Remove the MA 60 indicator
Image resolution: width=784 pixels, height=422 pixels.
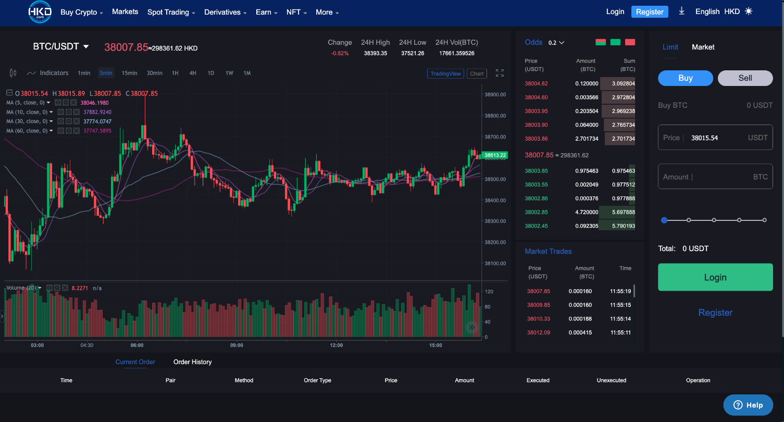click(x=77, y=131)
